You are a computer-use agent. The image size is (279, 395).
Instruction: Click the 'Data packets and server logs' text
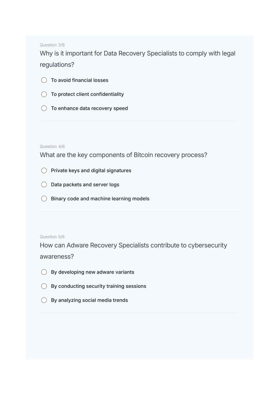point(85,185)
